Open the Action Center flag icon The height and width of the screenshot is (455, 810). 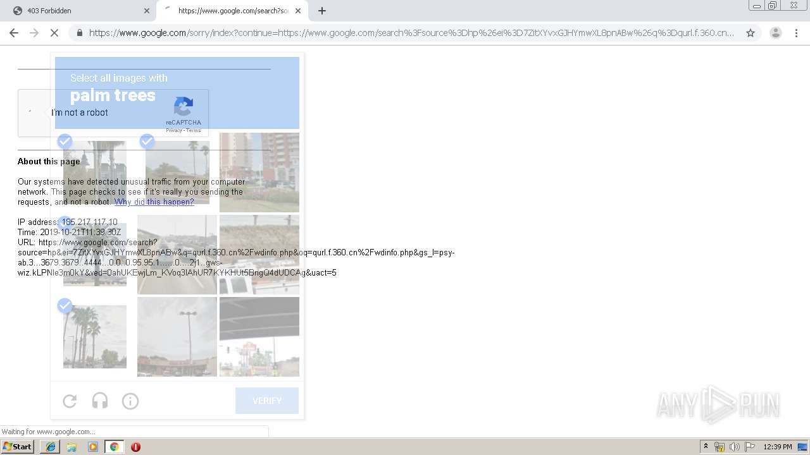pyautogui.click(x=750, y=447)
